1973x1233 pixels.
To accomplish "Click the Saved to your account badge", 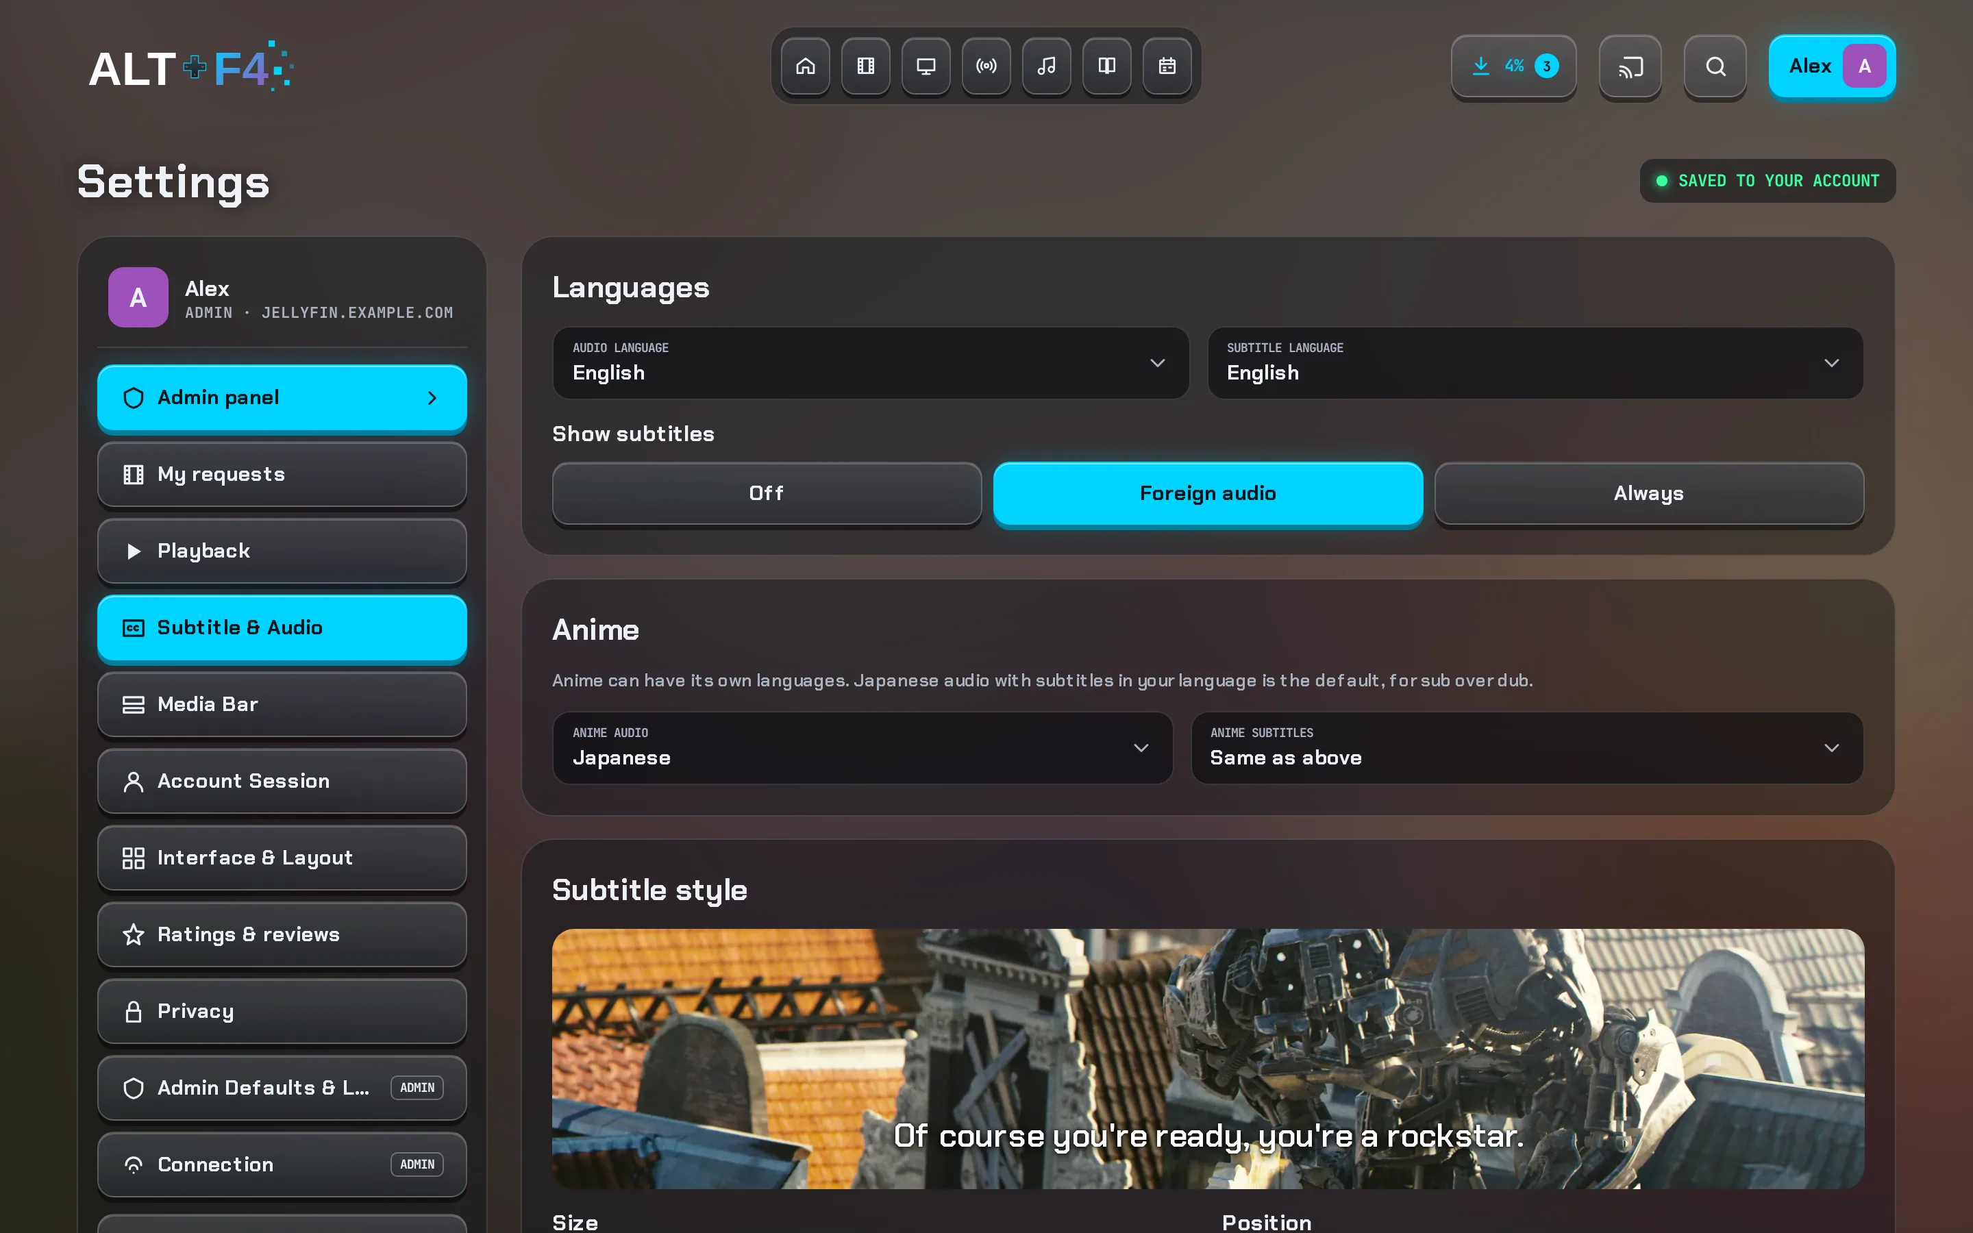I will (1767, 181).
